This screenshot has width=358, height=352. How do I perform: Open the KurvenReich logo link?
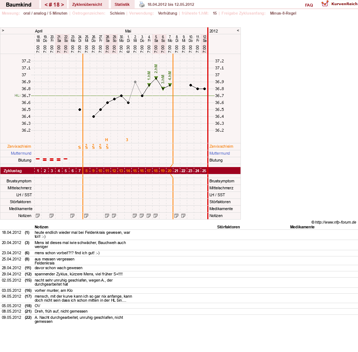tap(339, 4)
